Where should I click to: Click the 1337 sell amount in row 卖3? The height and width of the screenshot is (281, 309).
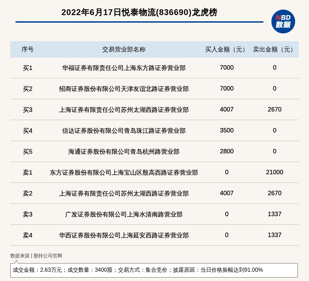(x=275, y=214)
